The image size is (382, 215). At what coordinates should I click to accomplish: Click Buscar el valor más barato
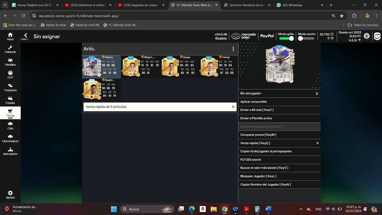click(280, 168)
